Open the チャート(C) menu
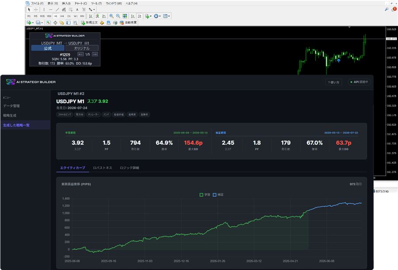Image resolution: width=398 pixels, height=270 pixels. click(x=81, y=3)
